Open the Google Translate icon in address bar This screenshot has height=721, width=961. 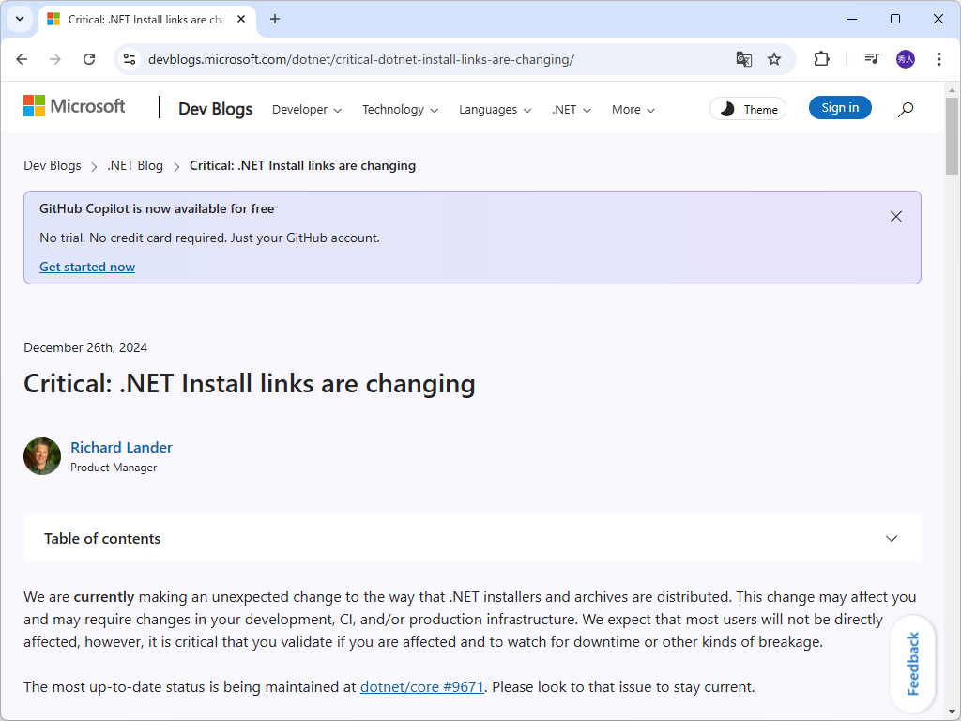(743, 59)
